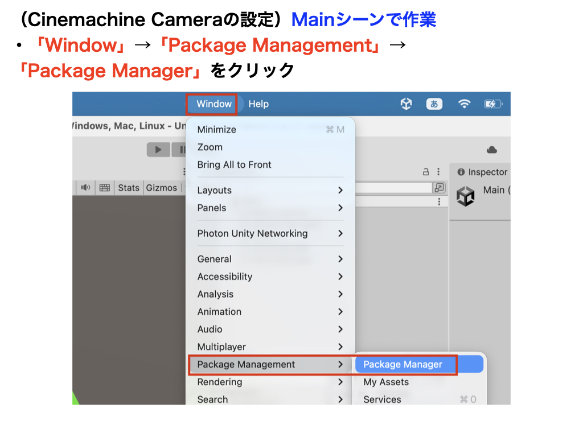Open Unity cloud services icon
Viewport: 583px width, 437px height.
pyautogui.click(x=491, y=150)
